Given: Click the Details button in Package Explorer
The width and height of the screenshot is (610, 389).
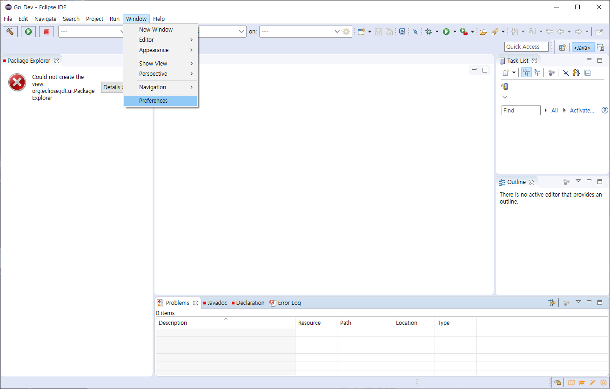Looking at the screenshot, I should (112, 87).
